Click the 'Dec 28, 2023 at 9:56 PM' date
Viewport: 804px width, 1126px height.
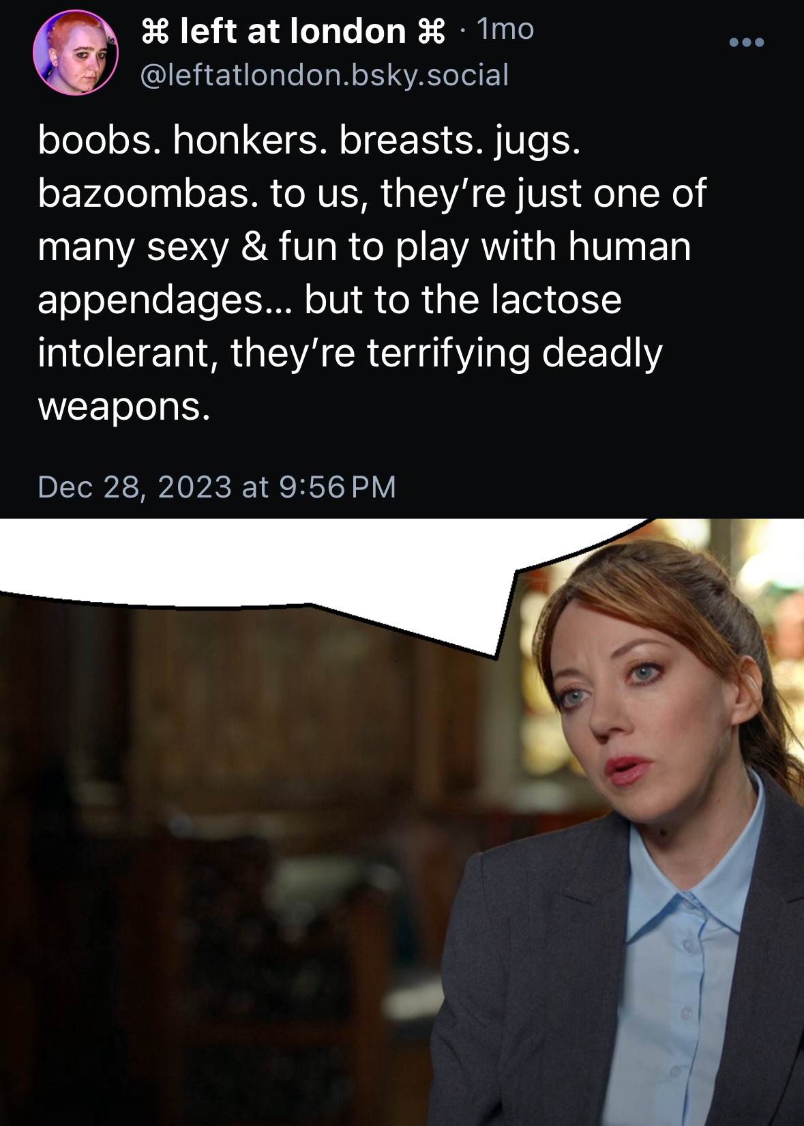[217, 487]
